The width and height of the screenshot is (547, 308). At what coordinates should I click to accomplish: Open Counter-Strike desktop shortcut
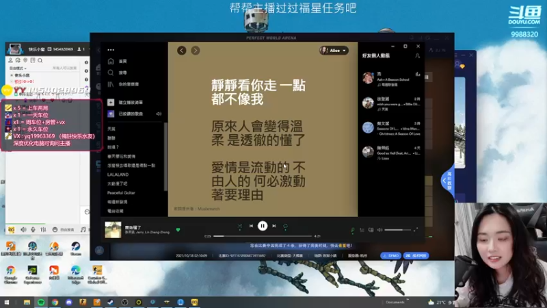[97, 275]
